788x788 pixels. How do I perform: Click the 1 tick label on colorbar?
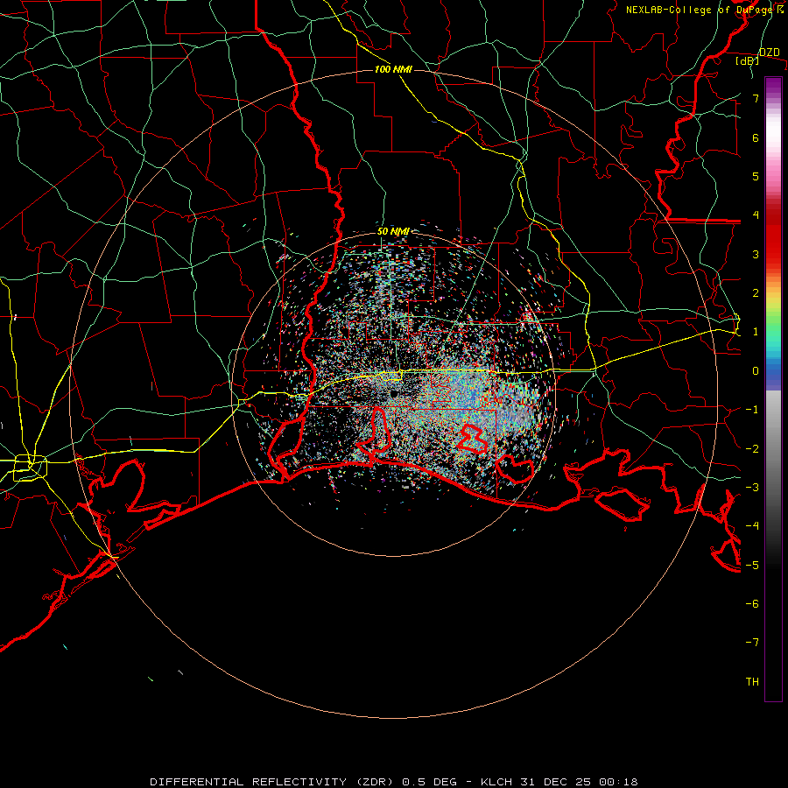tap(756, 332)
